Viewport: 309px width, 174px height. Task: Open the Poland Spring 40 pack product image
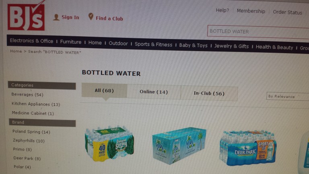point(109,144)
